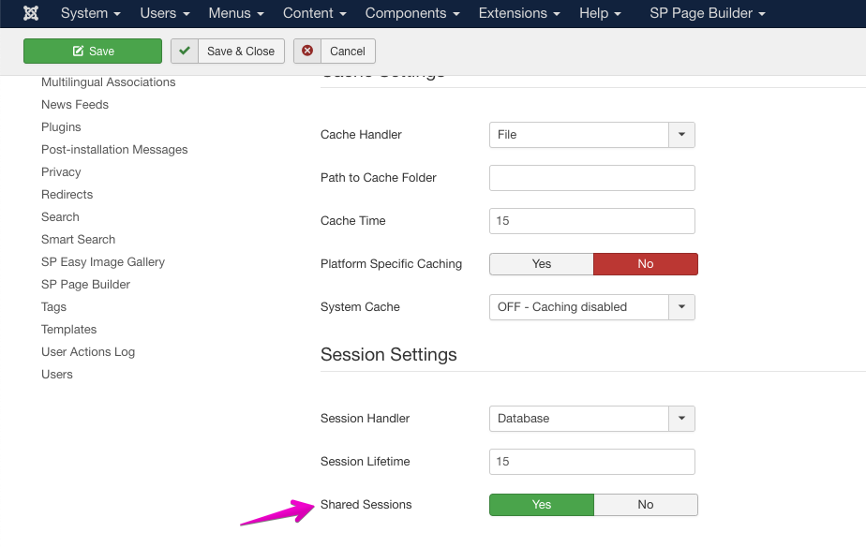The width and height of the screenshot is (866, 547).
Task: Open SP Easy Image Gallery settings
Action: (x=103, y=262)
